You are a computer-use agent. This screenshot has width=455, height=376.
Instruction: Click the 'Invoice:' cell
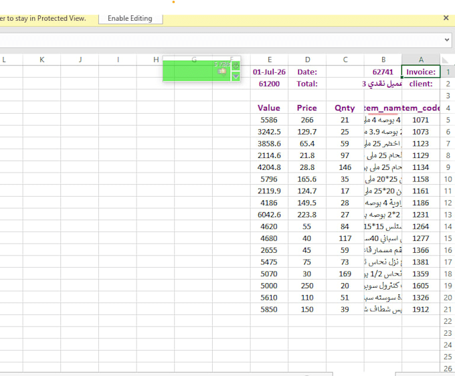[421, 72]
